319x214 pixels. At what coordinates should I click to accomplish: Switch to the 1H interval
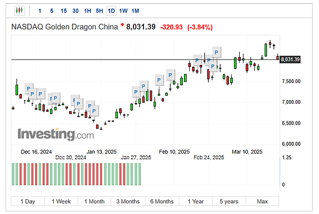[88, 11]
